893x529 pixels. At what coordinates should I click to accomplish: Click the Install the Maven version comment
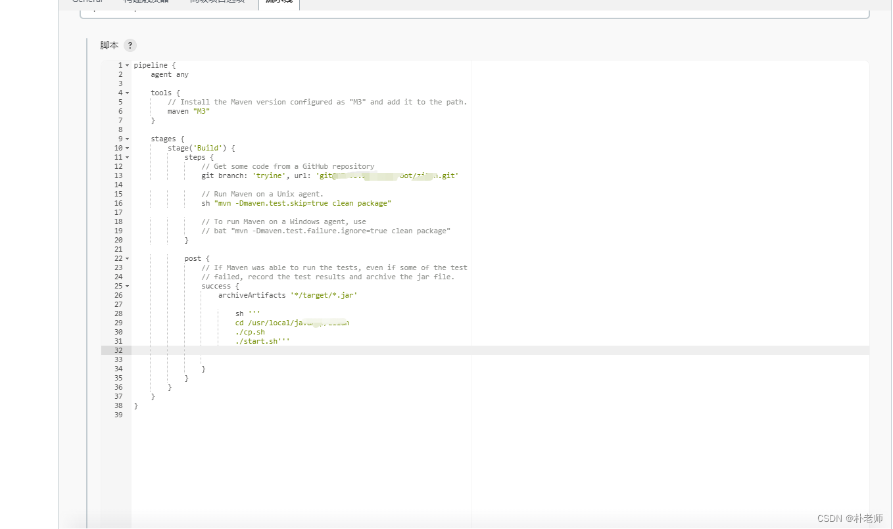click(318, 102)
